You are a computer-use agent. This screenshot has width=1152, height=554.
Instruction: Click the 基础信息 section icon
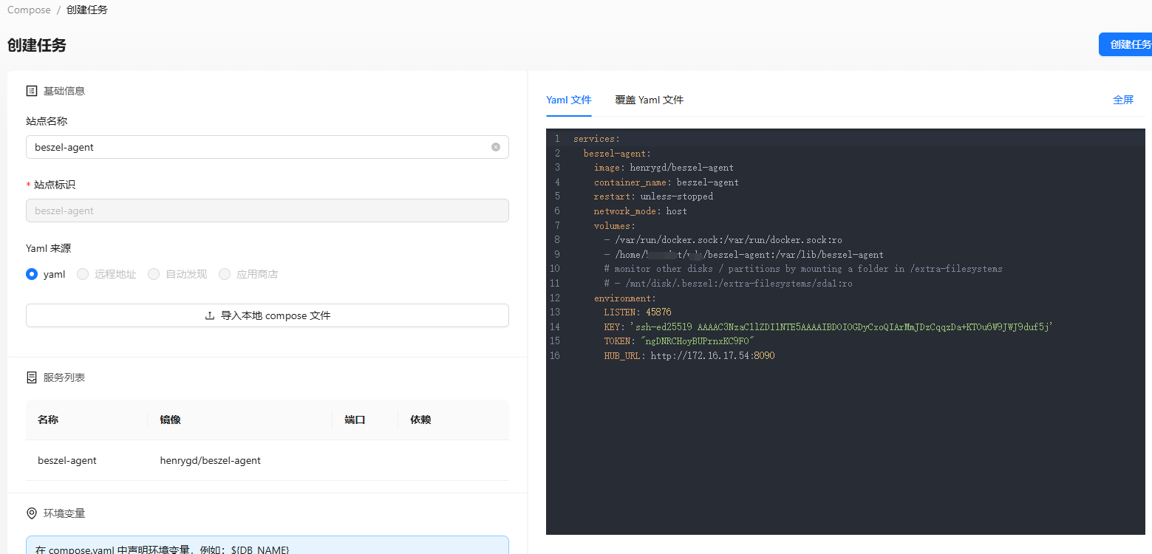point(32,91)
